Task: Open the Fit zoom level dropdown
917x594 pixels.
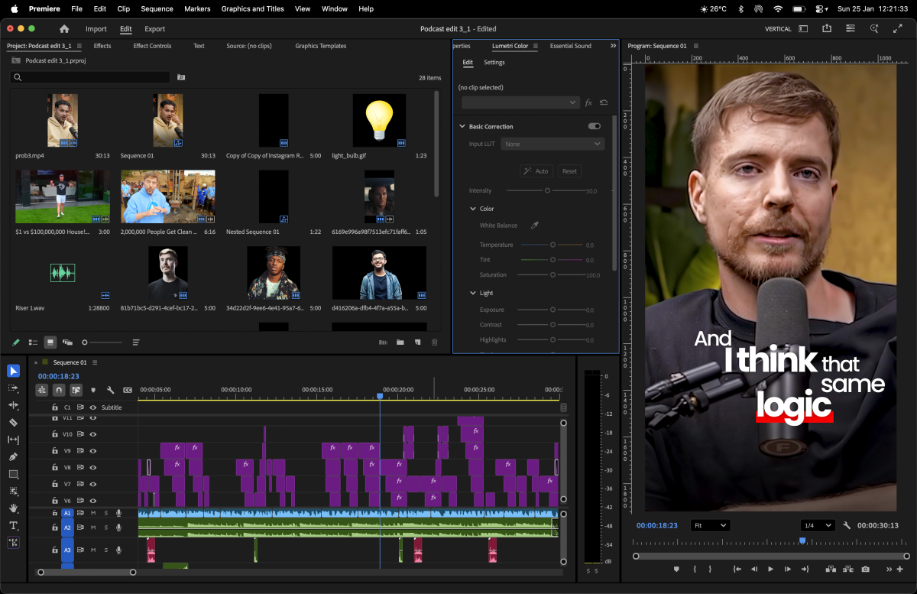Action: pos(710,526)
